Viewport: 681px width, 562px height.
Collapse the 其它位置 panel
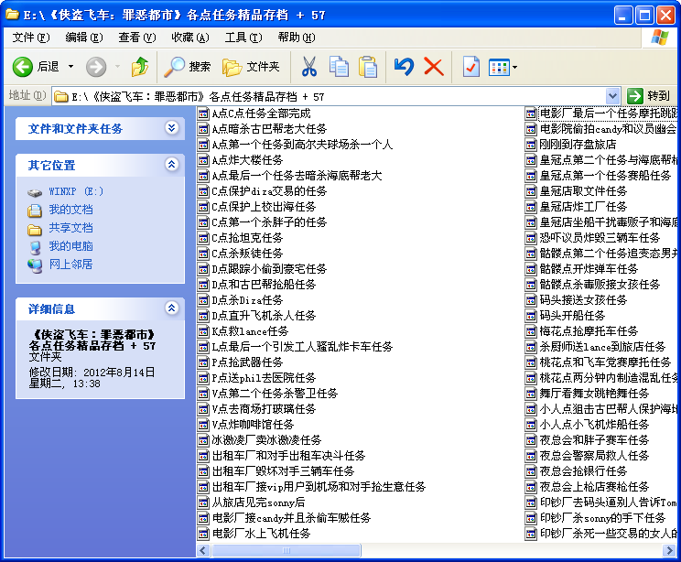[x=171, y=164]
